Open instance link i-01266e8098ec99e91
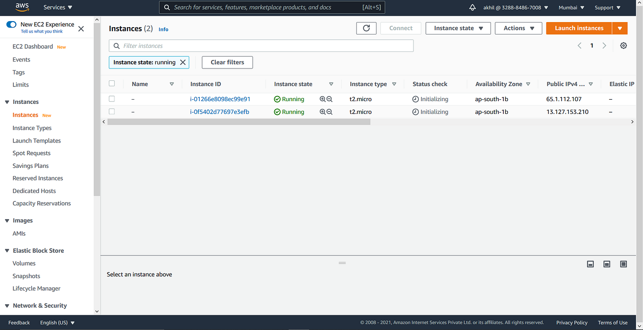 tap(220, 99)
